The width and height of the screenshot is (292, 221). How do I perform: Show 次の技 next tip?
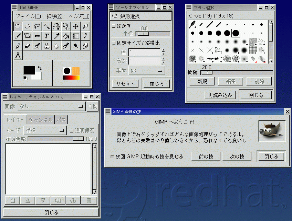point(237,156)
